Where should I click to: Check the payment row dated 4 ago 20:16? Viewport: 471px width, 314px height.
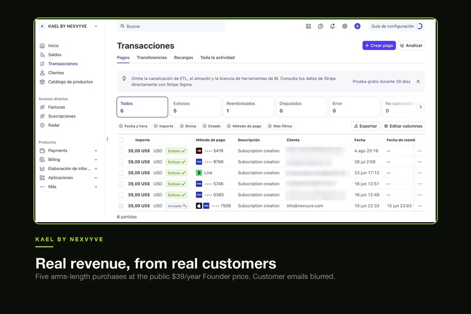(121, 151)
